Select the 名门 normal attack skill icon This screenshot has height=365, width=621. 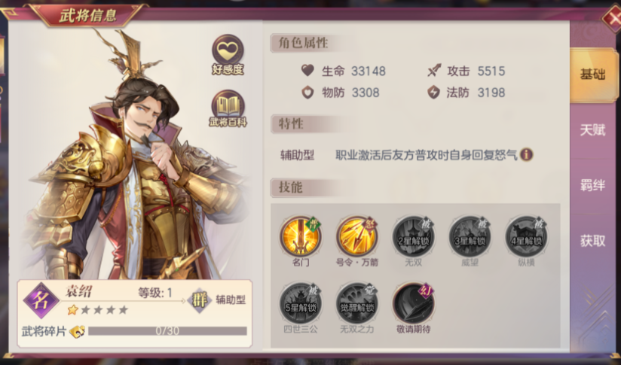click(301, 237)
